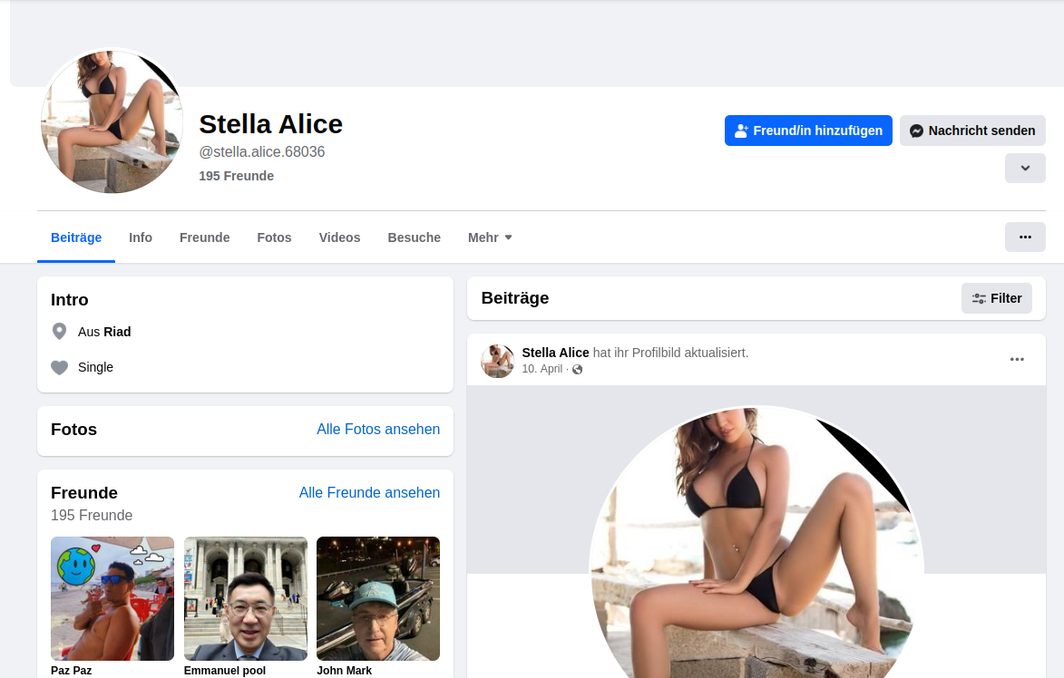Image resolution: width=1064 pixels, height=678 pixels.
Task: Click the Fotos section heading
Action: [74, 429]
